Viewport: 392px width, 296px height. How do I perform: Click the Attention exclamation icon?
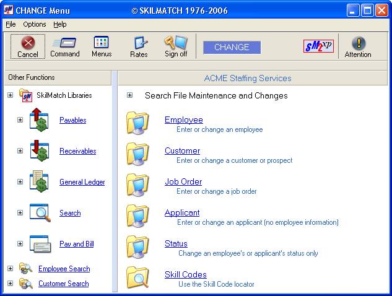pos(359,43)
